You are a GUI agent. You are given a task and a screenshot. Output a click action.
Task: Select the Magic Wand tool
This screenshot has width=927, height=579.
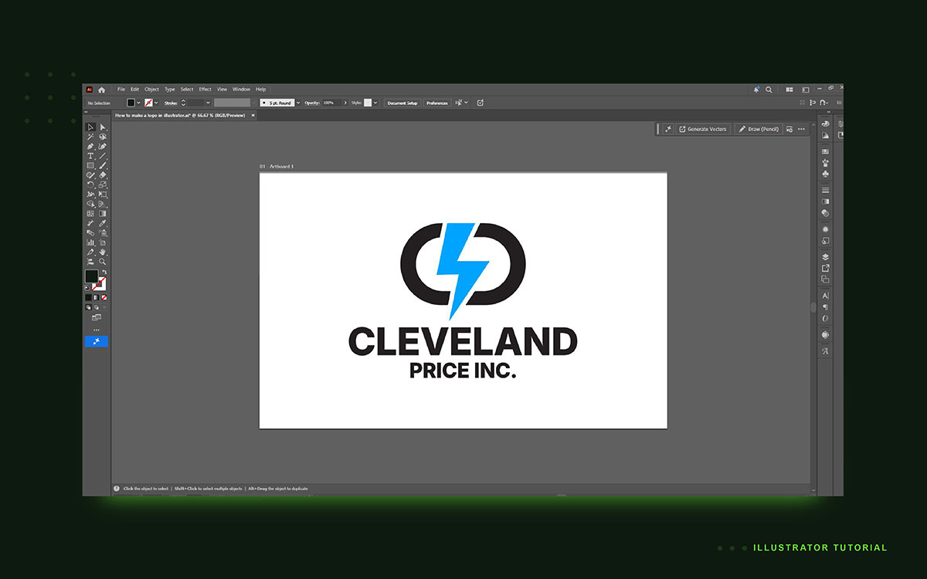[x=90, y=137]
